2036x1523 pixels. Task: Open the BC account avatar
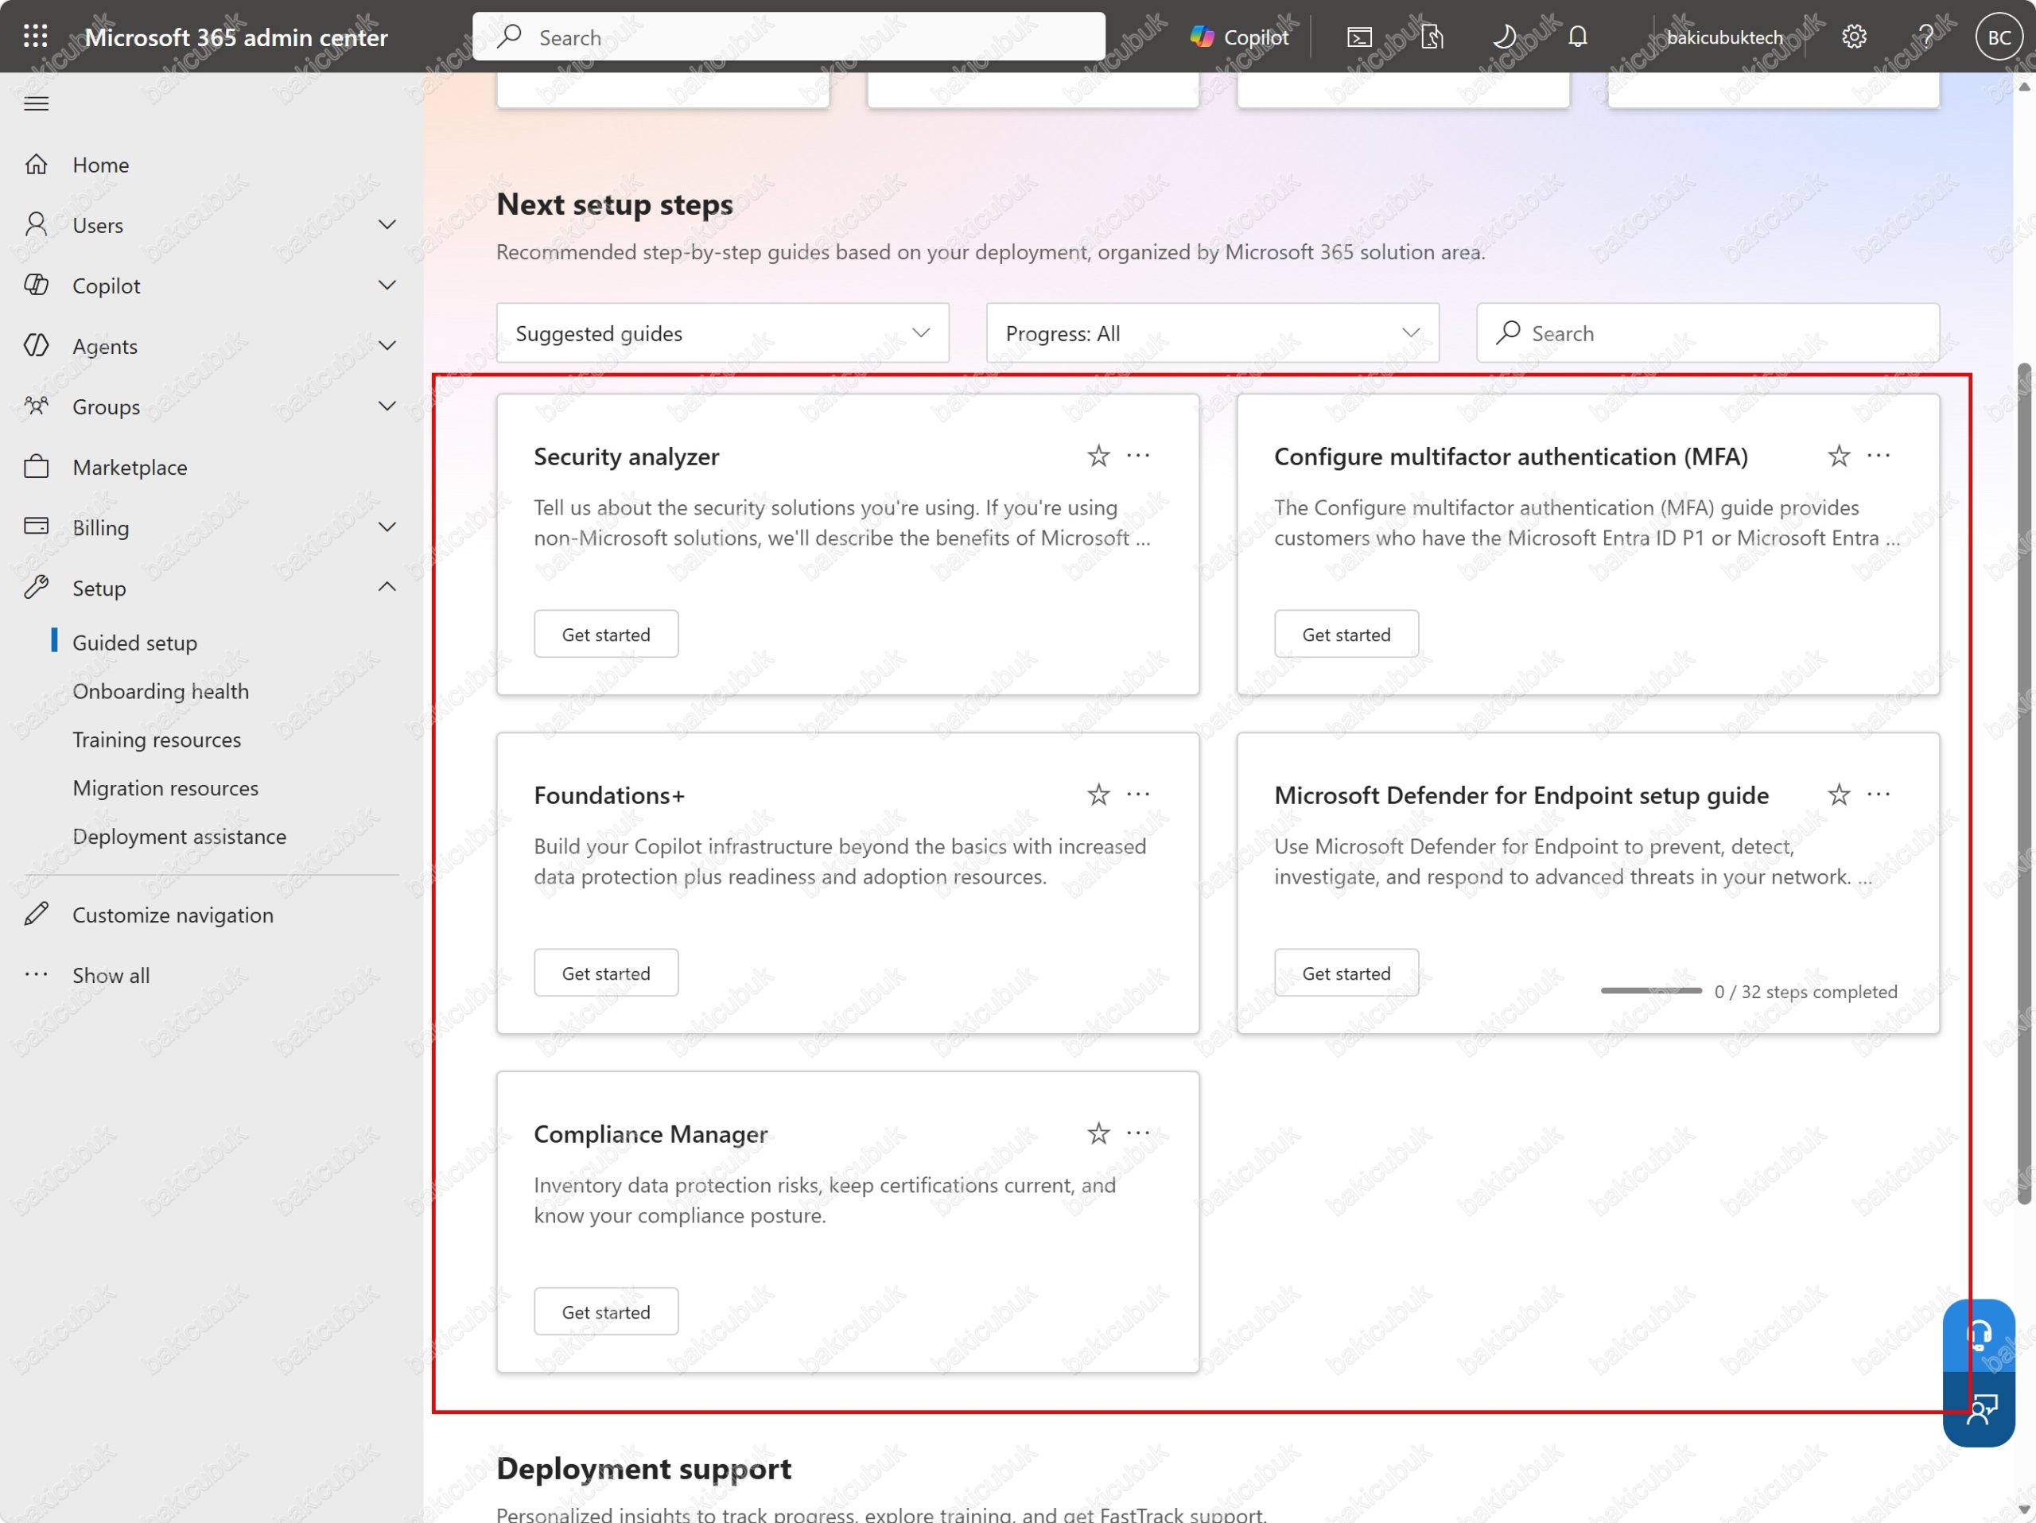tap(1999, 37)
